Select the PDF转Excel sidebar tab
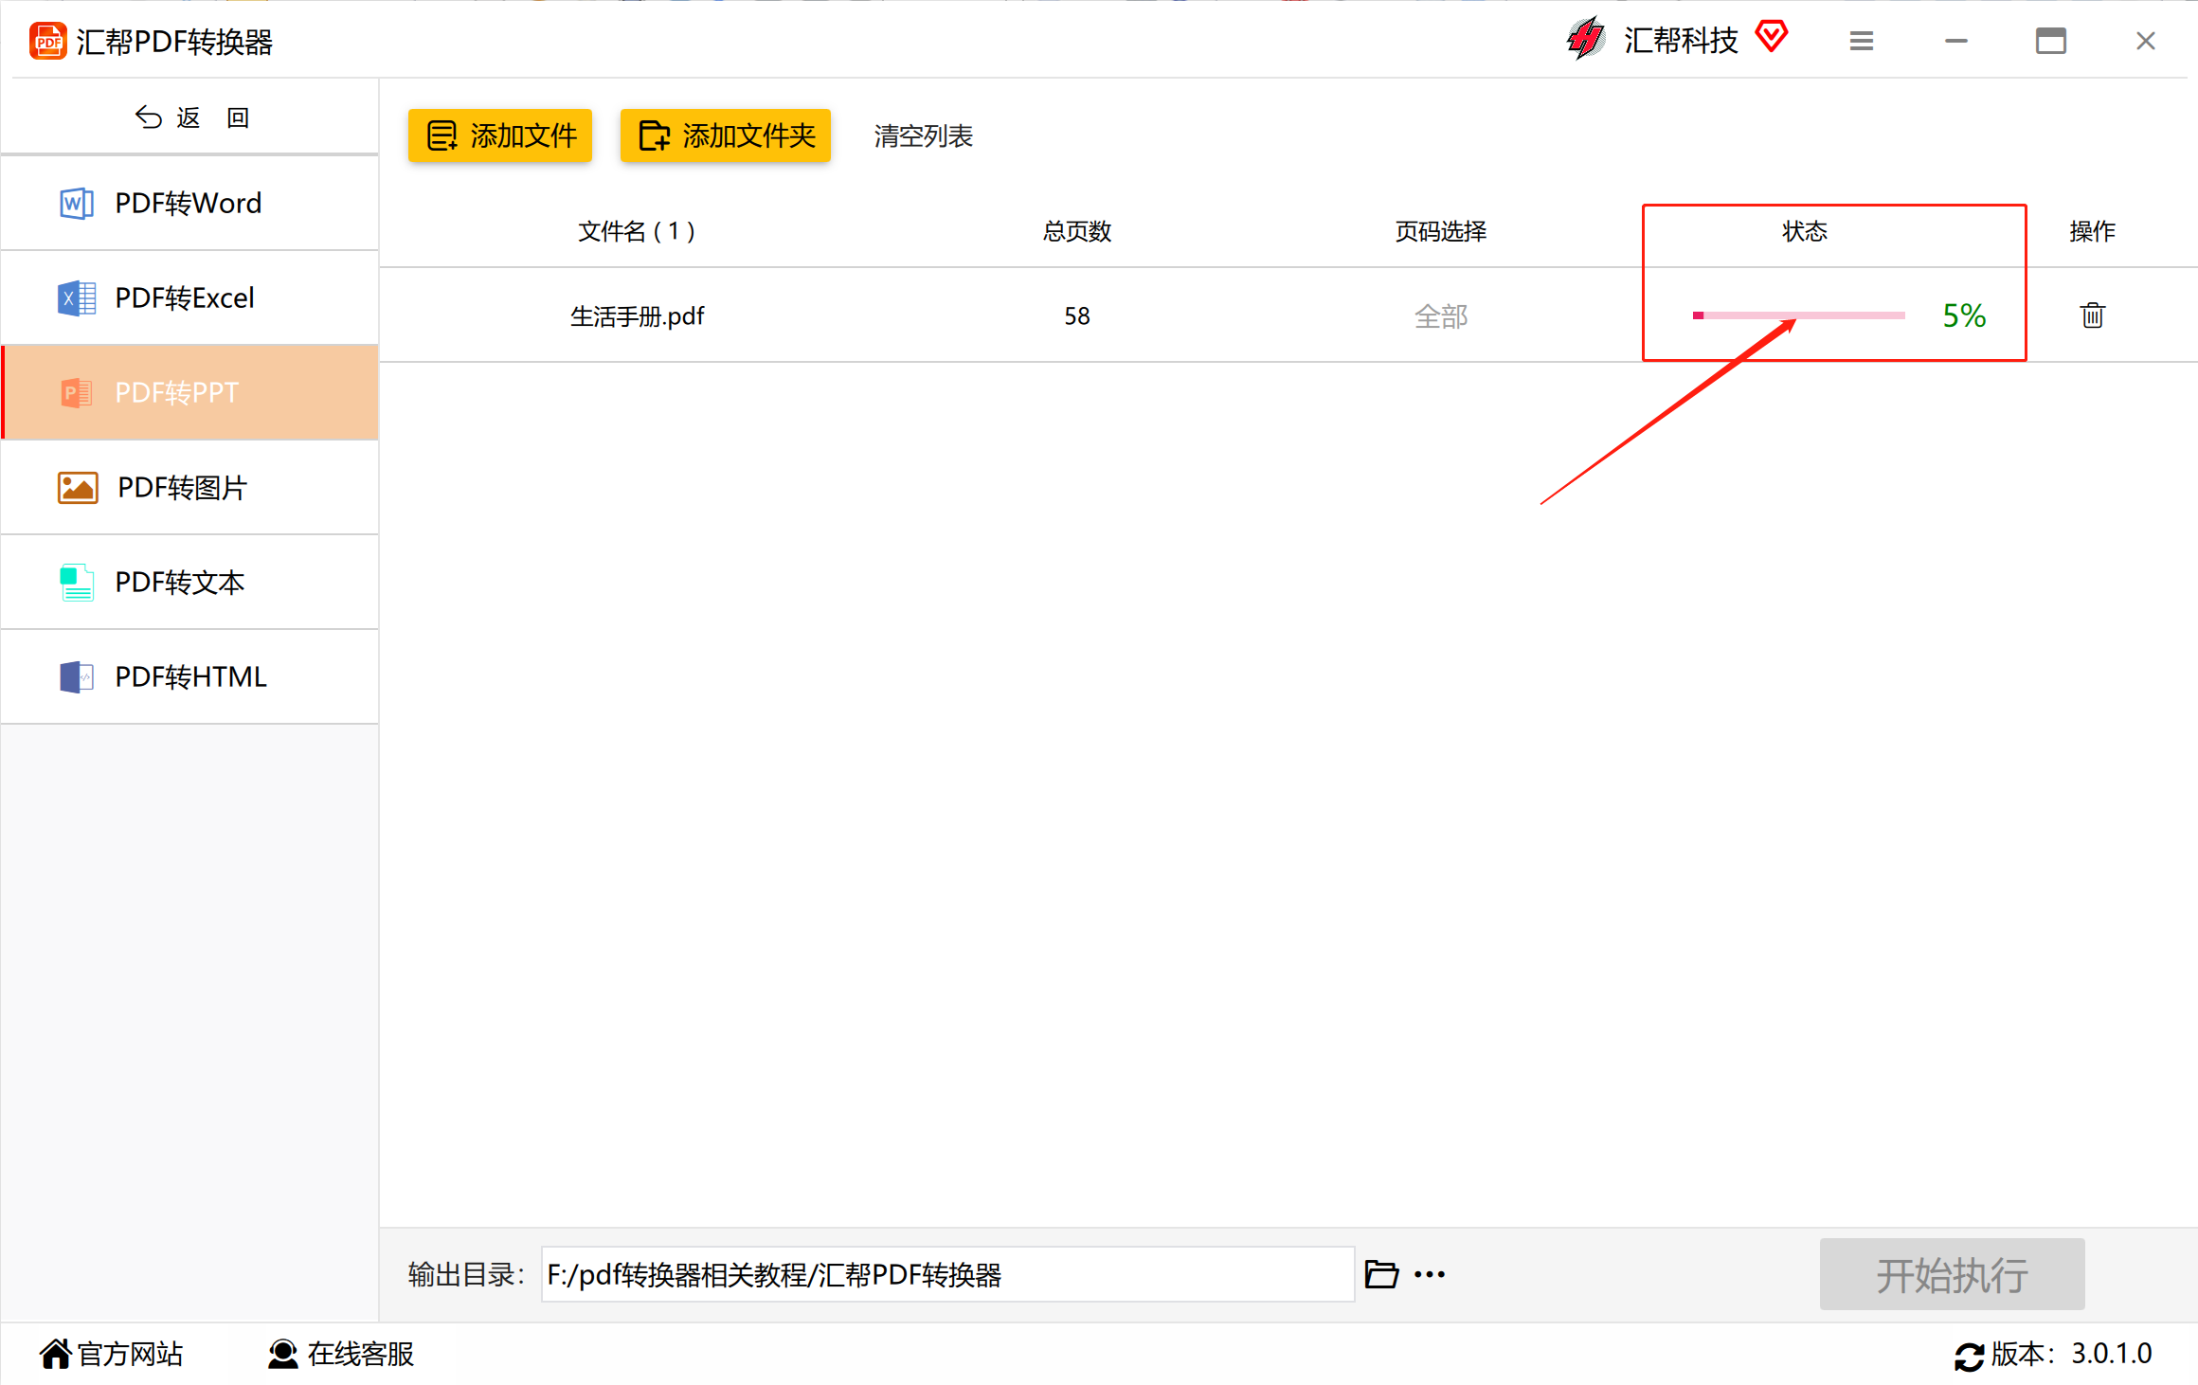The height and width of the screenshot is (1385, 2198). point(189,297)
